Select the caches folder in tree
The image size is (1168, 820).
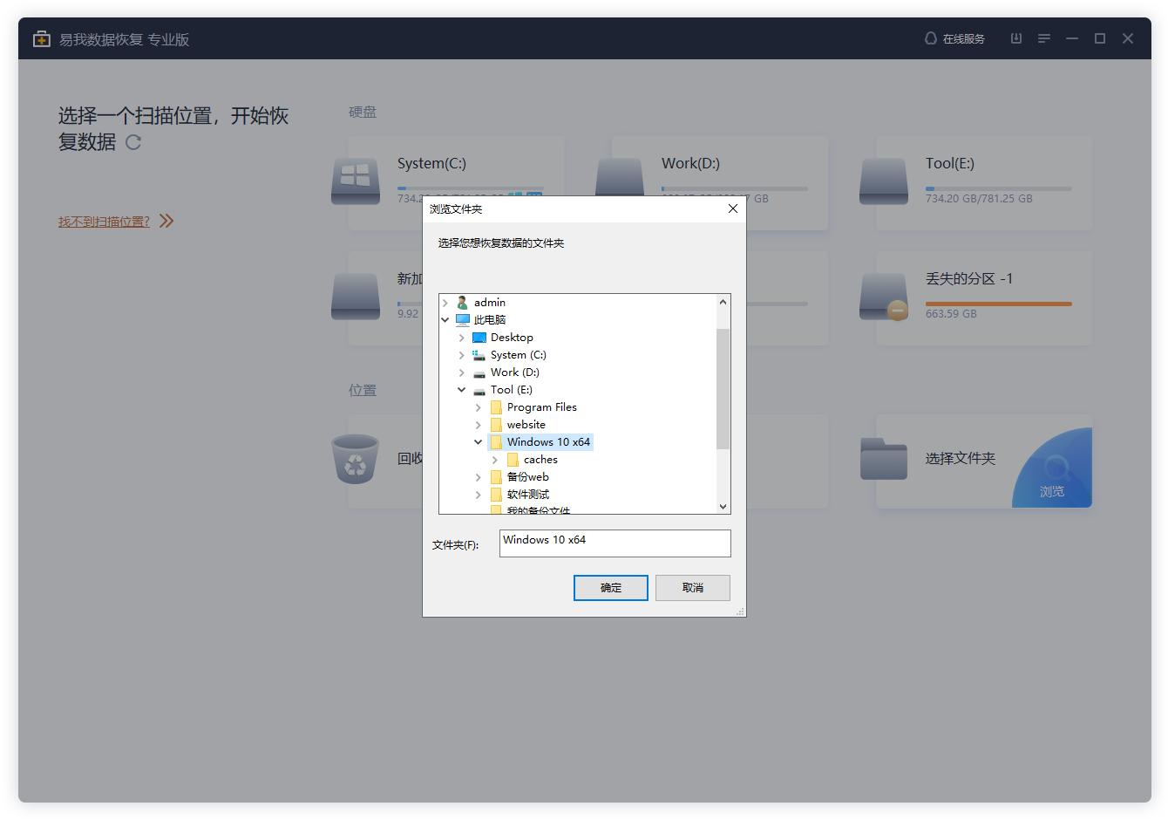pyautogui.click(x=540, y=460)
